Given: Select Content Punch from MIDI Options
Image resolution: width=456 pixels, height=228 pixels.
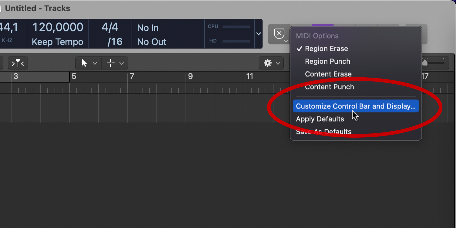Looking at the screenshot, I should (329, 87).
